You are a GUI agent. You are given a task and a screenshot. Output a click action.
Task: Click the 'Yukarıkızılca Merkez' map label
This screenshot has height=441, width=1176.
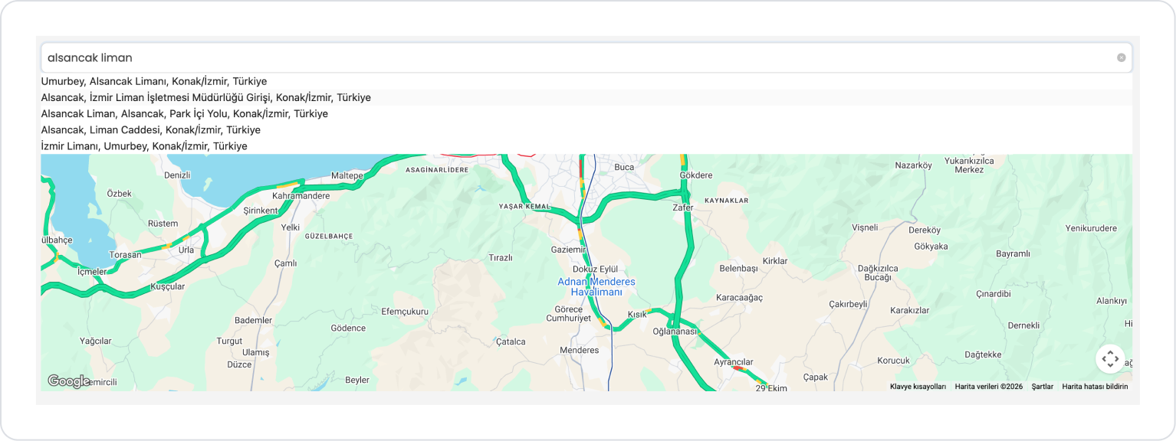coord(969,165)
